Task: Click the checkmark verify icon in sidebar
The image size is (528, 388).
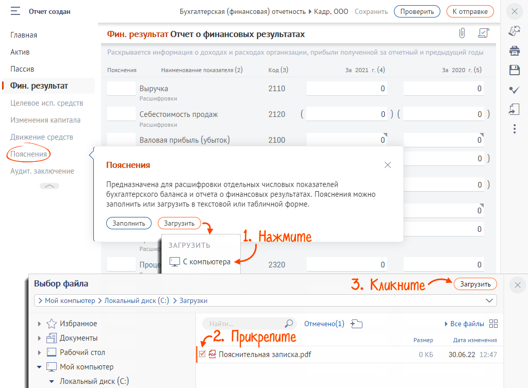Action: coord(514,90)
